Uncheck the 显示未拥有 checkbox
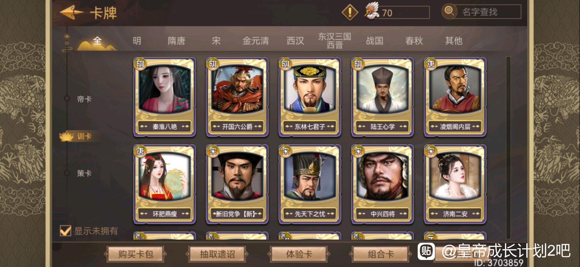The height and width of the screenshot is (267, 580). pyautogui.click(x=66, y=231)
